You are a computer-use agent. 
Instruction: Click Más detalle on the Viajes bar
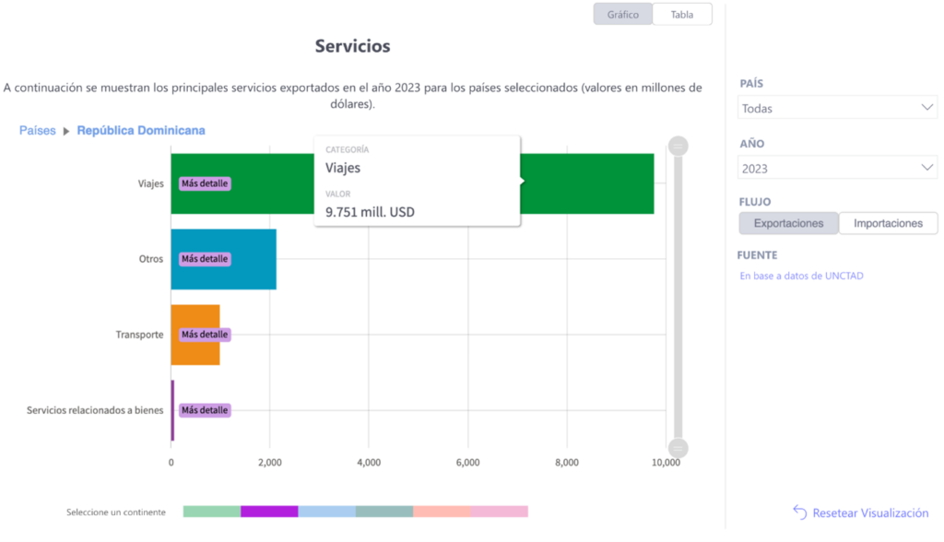204,183
